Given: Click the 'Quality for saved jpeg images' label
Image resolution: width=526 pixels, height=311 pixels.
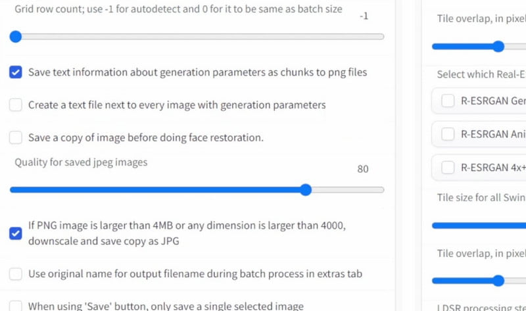Looking at the screenshot, I should coord(81,162).
